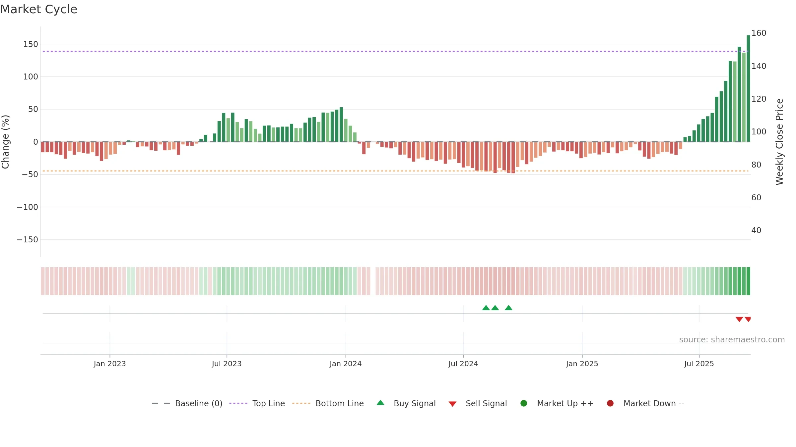This screenshot has height=447, width=796.
Task: Click the green Market Up circle in the legend
Action: 524,403
